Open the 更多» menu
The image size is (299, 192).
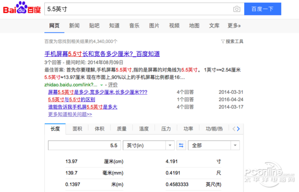click(234, 25)
